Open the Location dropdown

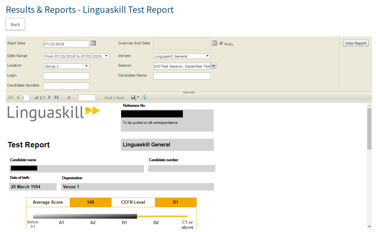(66, 66)
